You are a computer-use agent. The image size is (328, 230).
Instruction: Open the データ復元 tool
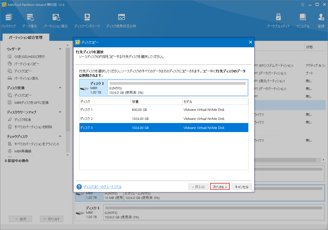30,21
